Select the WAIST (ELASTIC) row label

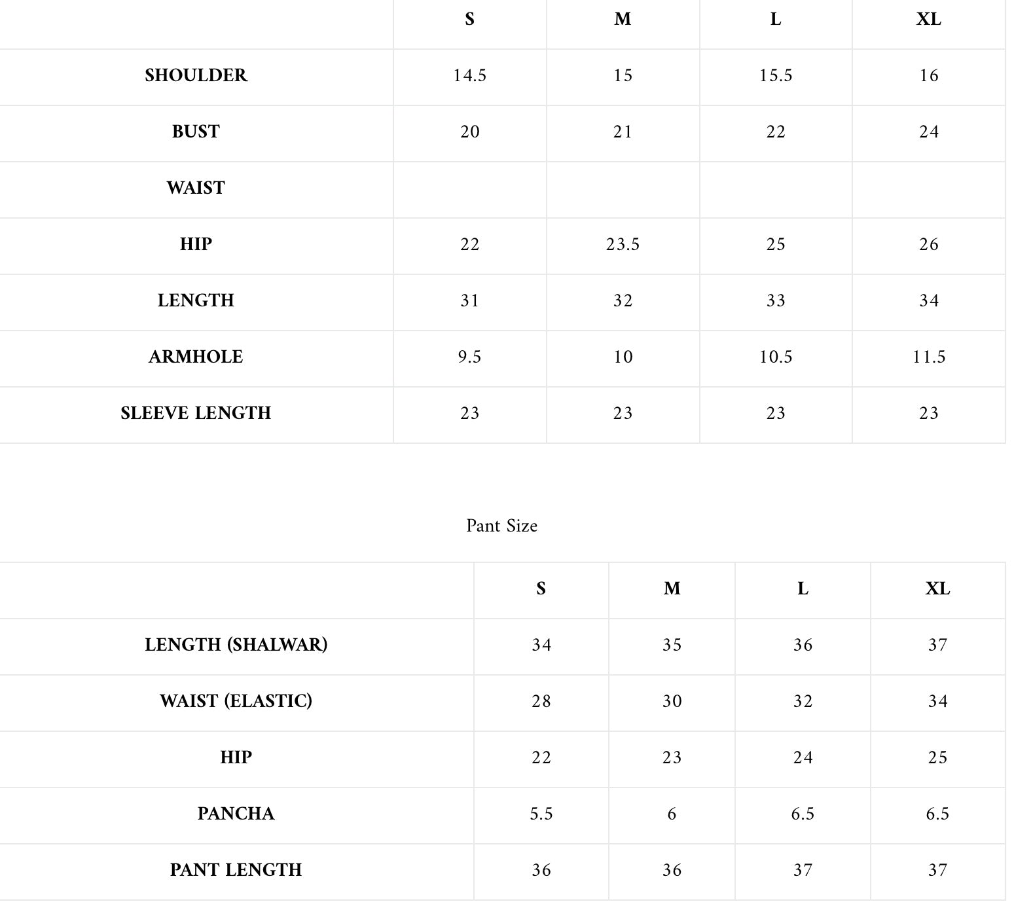click(x=236, y=701)
